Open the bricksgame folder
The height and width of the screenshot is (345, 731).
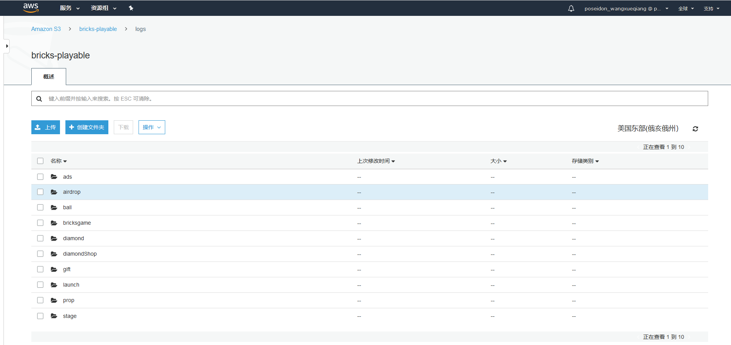click(77, 223)
